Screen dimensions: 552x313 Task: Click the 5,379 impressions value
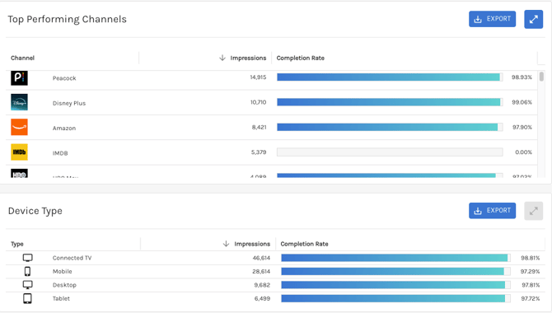click(x=259, y=152)
